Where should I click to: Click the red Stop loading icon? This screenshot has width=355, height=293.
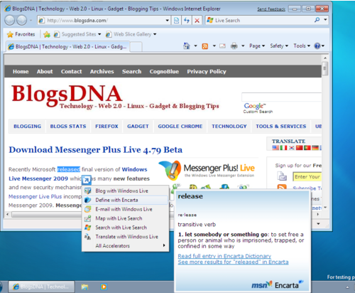(x=197, y=21)
